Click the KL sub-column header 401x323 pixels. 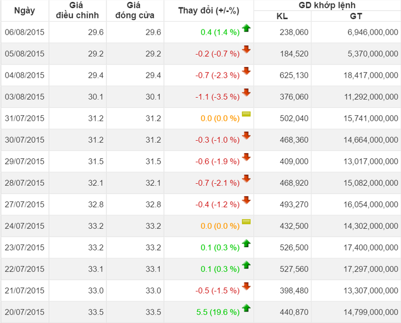282,16
